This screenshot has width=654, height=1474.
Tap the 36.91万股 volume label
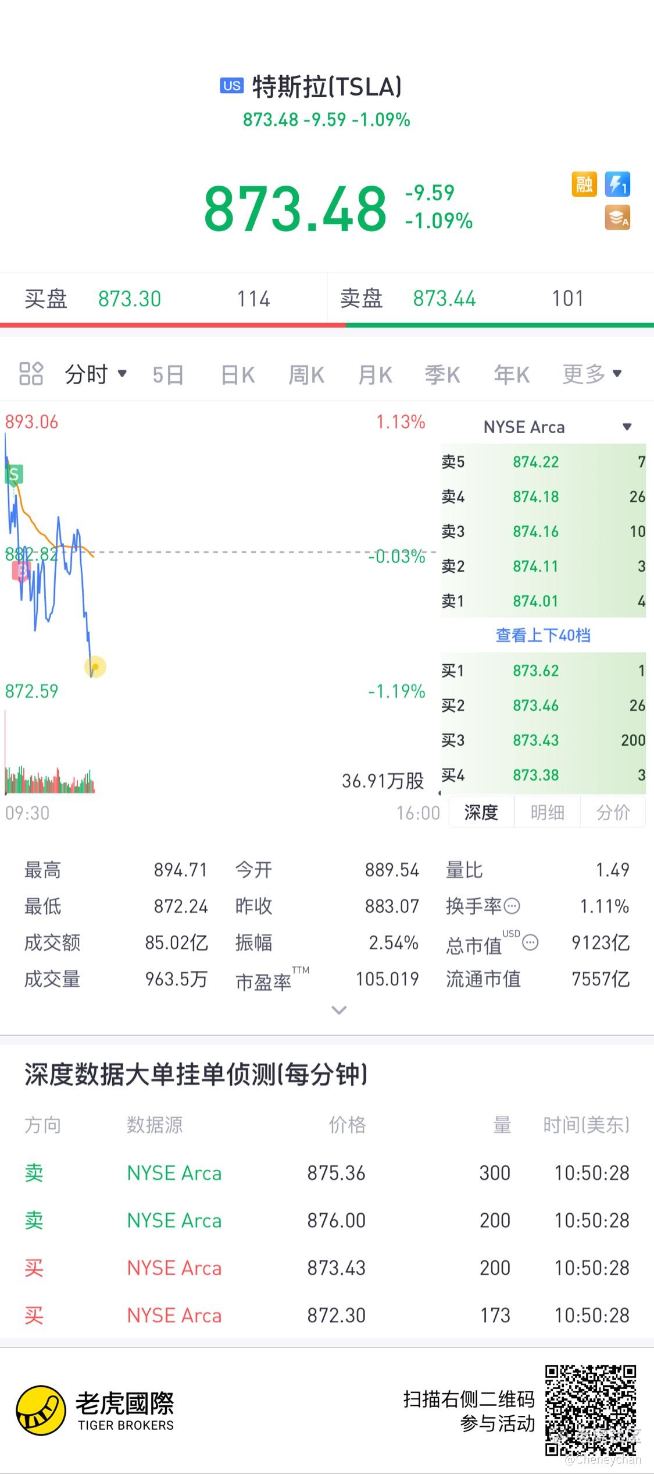[383, 781]
